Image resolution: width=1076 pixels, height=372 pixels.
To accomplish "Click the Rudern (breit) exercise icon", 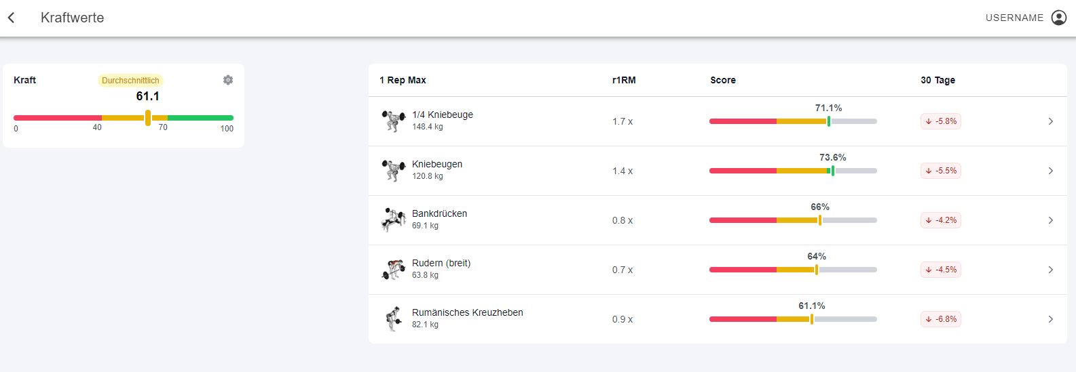I will pyautogui.click(x=393, y=269).
